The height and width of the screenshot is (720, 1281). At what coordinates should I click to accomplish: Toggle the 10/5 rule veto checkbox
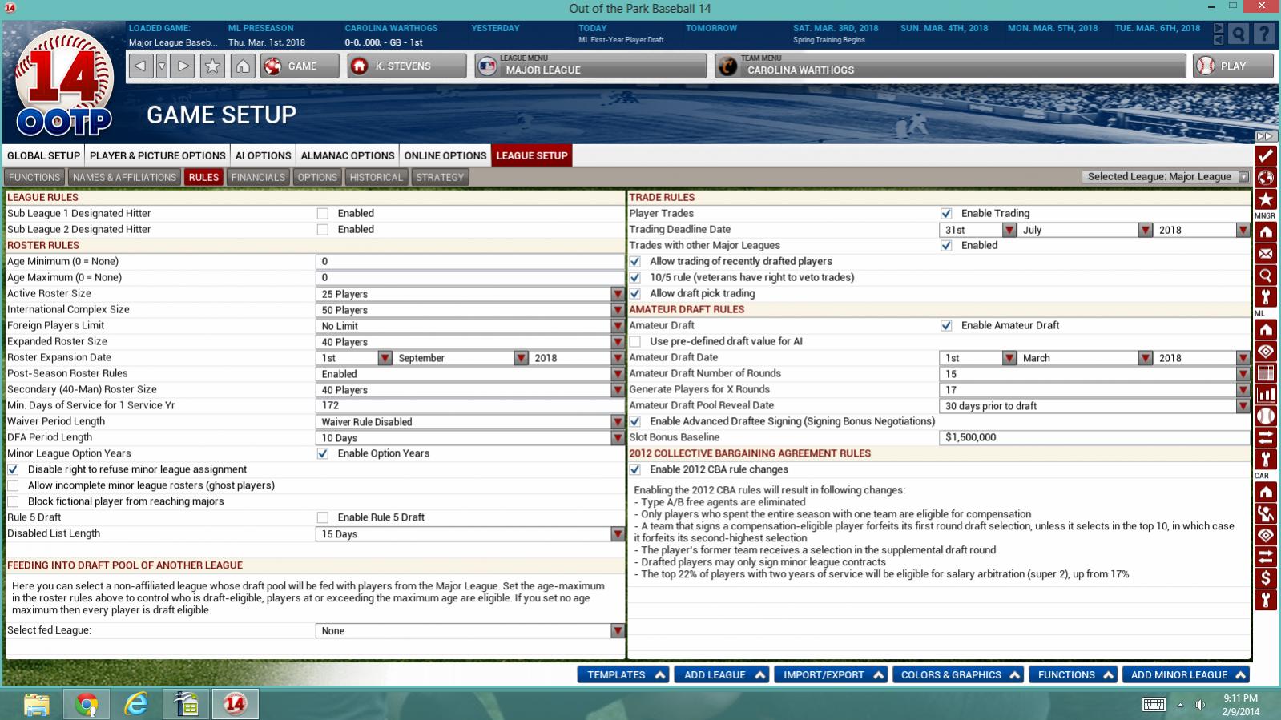pos(635,278)
